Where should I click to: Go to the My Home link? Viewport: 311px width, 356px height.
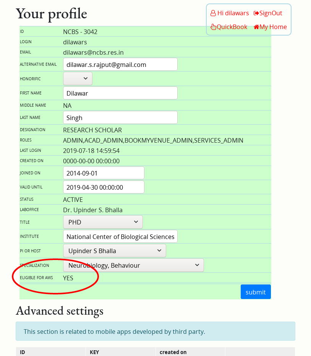pyautogui.click(x=273, y=27)
